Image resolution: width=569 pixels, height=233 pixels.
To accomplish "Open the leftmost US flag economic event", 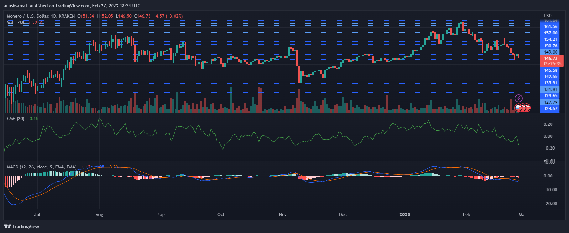I will (x=519, y=108).
